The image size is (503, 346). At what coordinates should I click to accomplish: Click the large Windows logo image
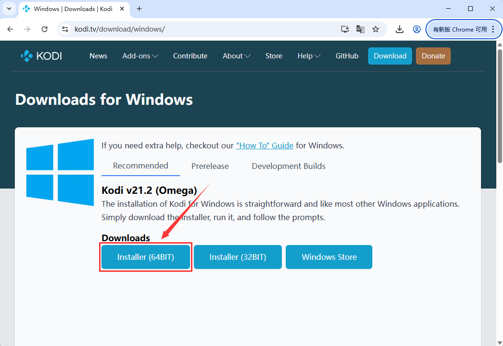pos(60,172)
